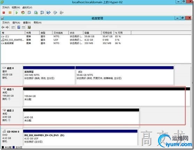Click the Disk 1 drive icon
This screenshot has width=194, height=150.
(x=4, y=89)
